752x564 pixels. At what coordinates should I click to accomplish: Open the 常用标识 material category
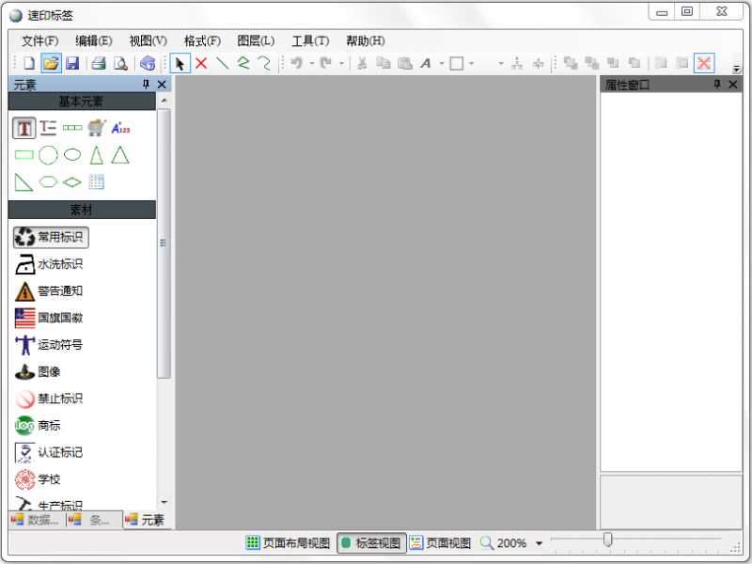(x=51, y=237)
